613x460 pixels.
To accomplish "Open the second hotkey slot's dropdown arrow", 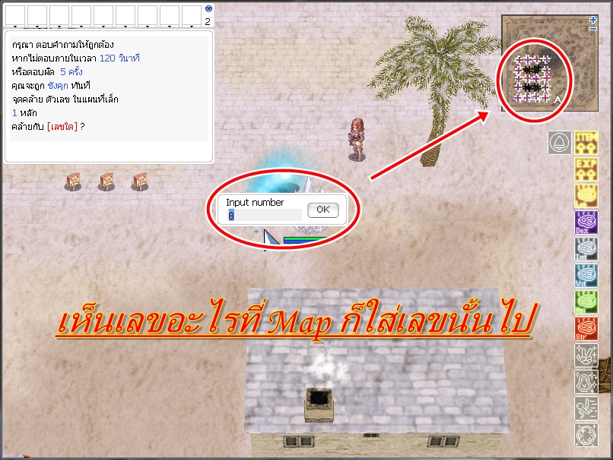I will [x=37, y=27].
